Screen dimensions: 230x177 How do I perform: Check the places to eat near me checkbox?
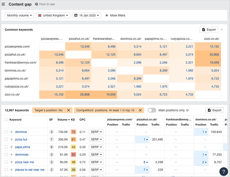[6, 170]
